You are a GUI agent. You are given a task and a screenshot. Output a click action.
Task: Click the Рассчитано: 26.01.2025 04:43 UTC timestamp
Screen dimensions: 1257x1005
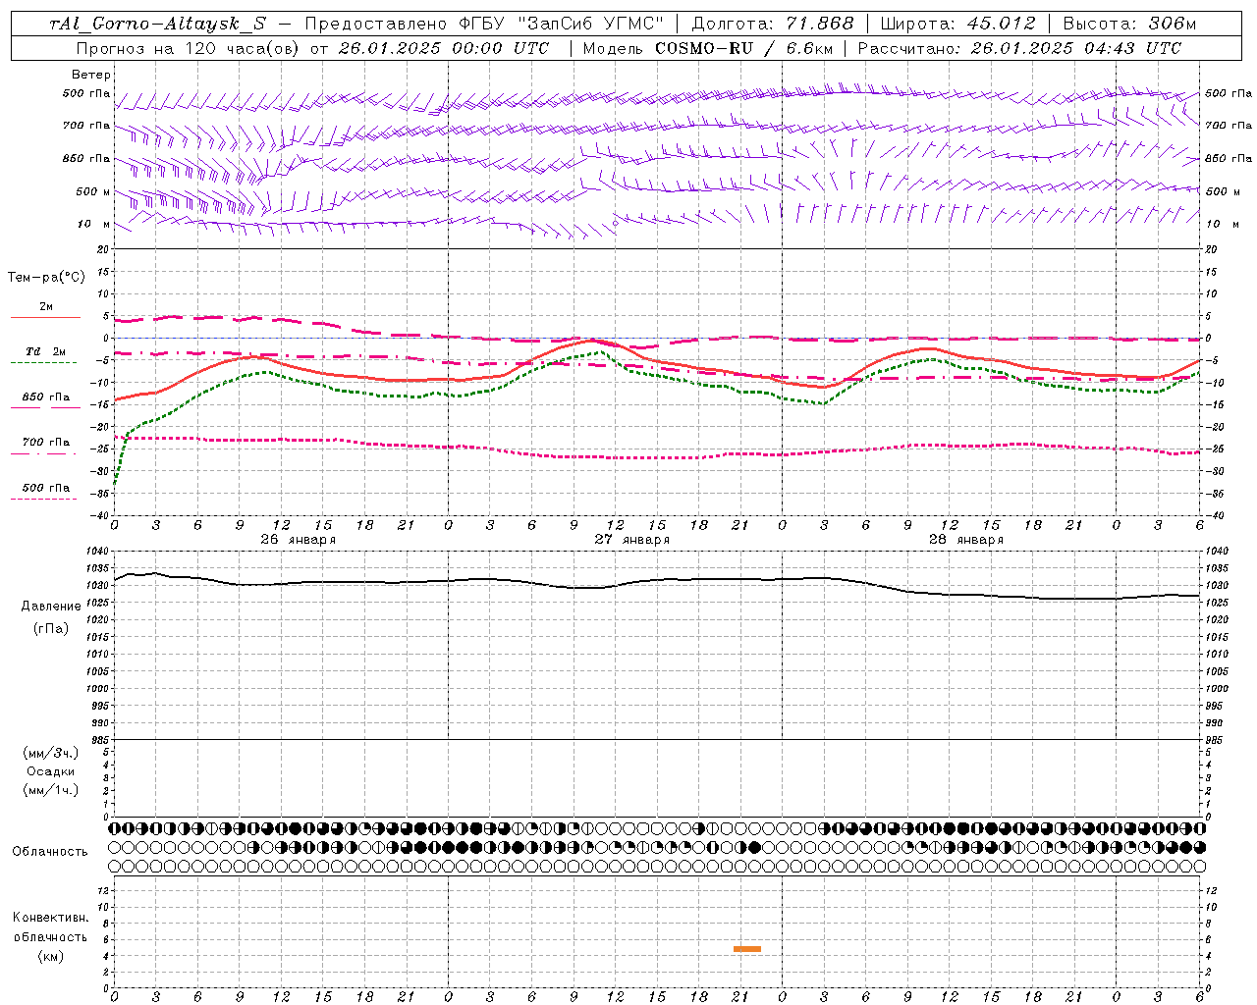pos(1019,48)
